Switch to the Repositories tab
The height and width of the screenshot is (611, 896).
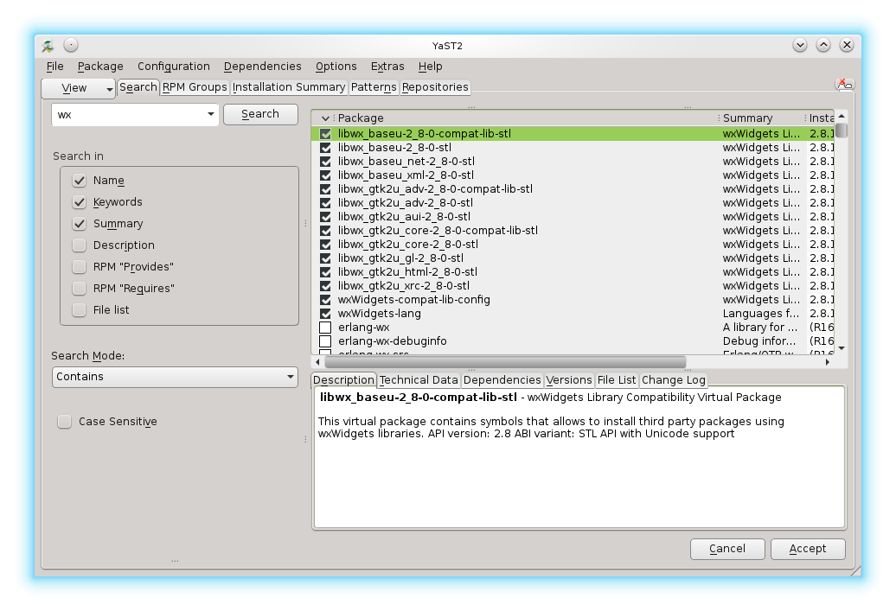click(435, 87)
